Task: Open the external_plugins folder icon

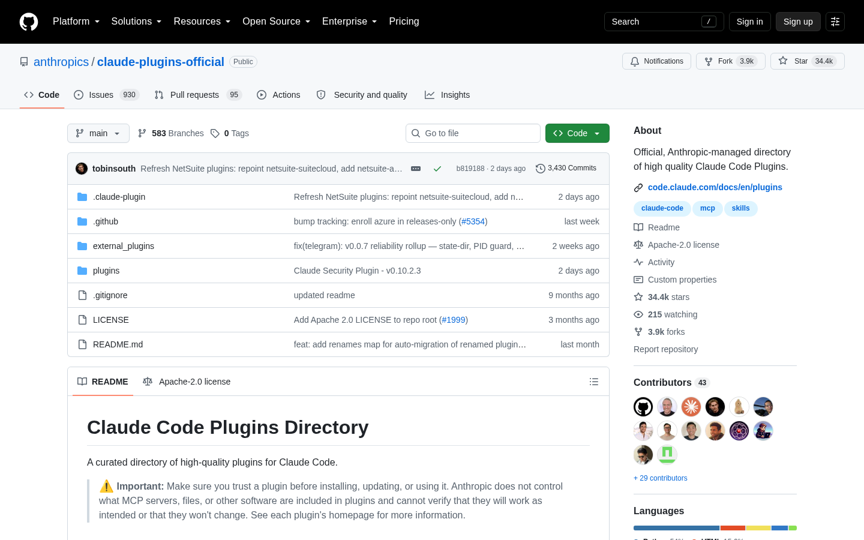Action: (82, 246)
